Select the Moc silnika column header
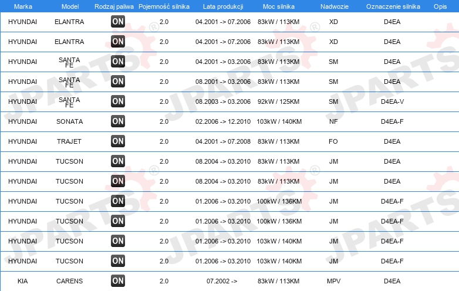Viewport: 459px width, 291px height. [279, 6]
